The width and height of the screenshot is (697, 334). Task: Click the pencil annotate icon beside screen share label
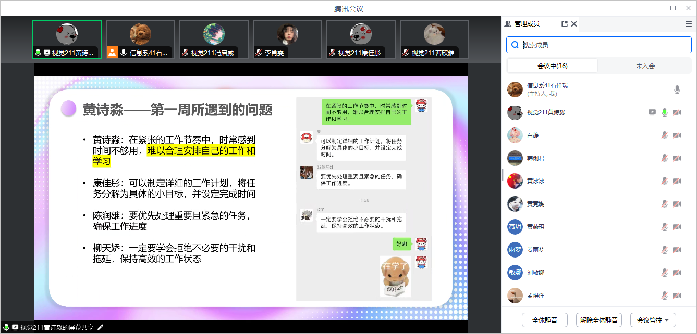[101, 327]
